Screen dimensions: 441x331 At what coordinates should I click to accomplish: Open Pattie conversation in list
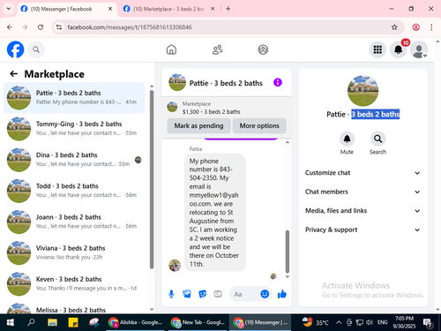74,98
